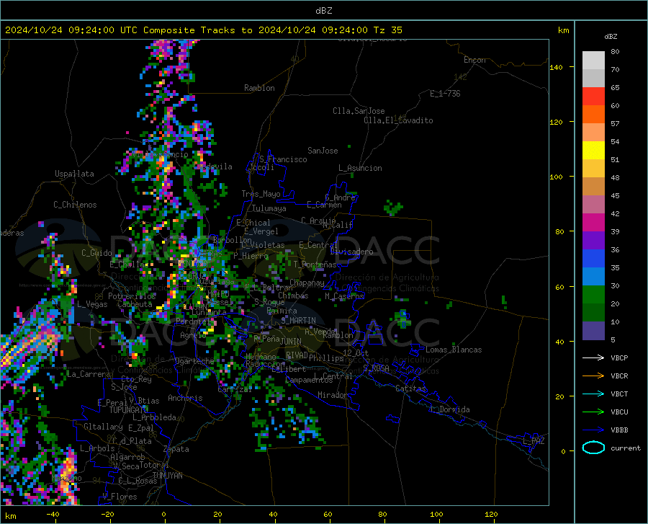Click the green VBCU arrow in legend
Screen dimensions: 648x524
593,412
